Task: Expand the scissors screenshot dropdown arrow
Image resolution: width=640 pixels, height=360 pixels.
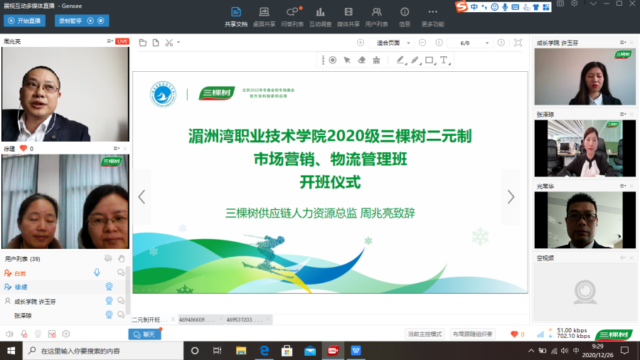Action: tap(178, 43)
